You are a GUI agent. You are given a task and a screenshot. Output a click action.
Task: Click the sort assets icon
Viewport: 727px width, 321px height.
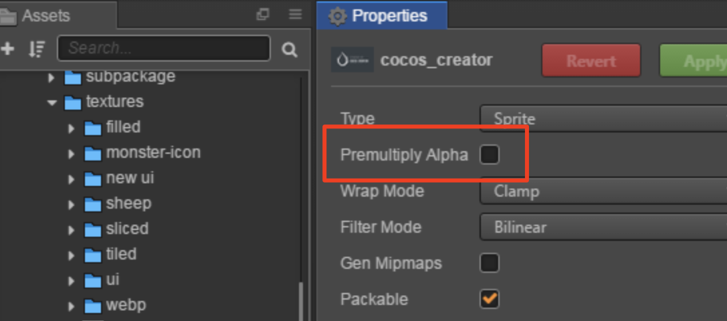(37, 49)
